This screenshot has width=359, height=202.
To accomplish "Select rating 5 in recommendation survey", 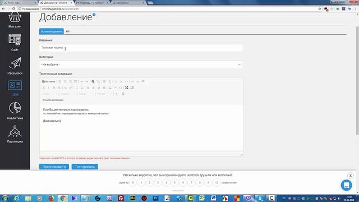I will tap(174, 182).
